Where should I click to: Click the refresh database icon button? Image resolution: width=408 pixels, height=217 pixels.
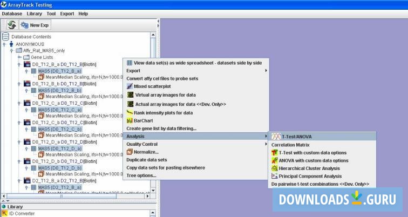[x=12, y=25]
